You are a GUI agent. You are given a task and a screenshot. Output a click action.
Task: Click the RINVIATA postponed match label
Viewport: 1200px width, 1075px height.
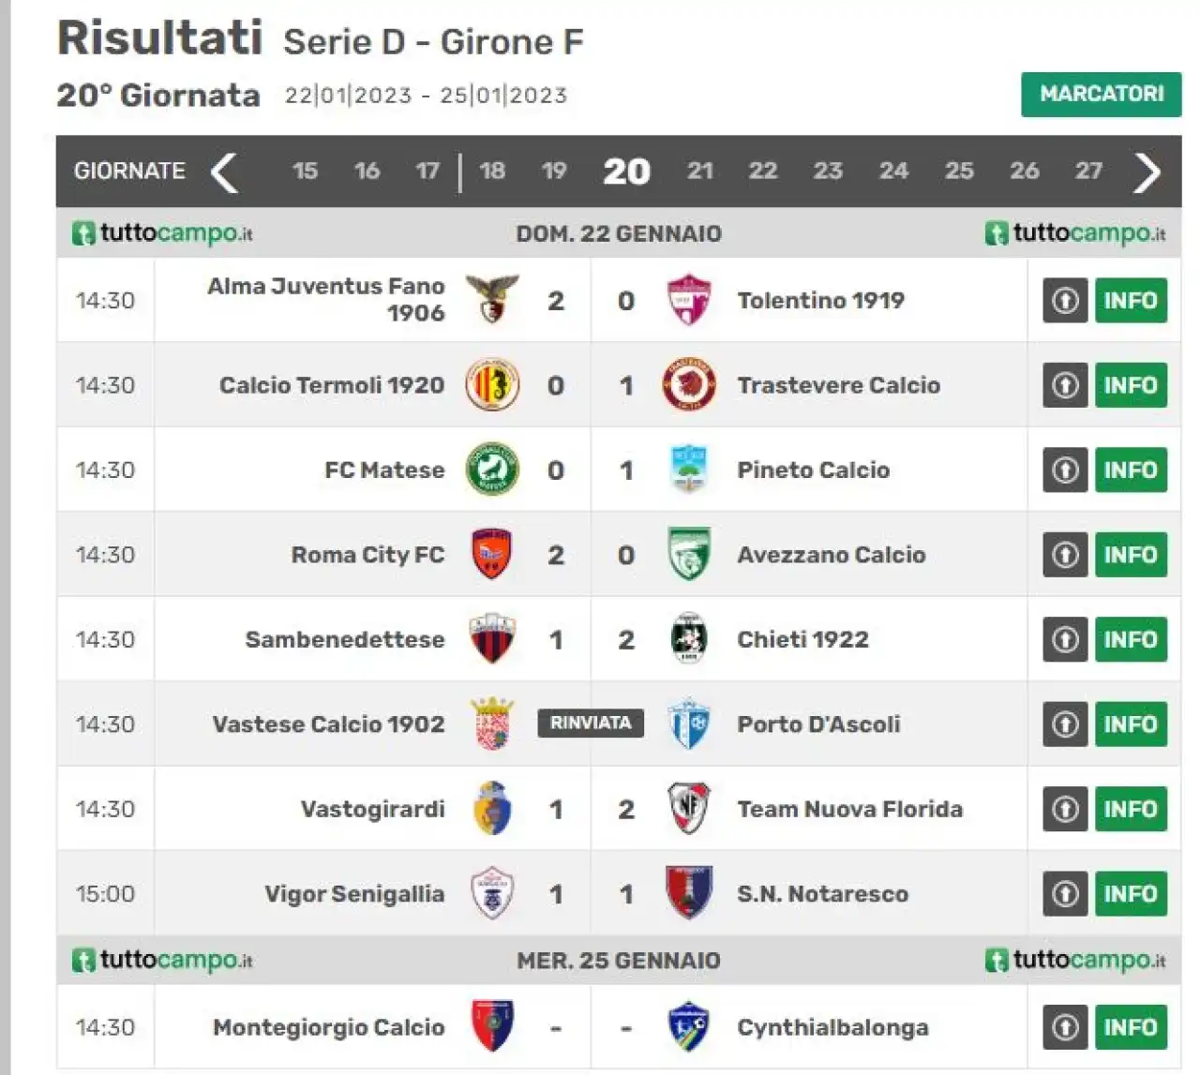point(591,723)
